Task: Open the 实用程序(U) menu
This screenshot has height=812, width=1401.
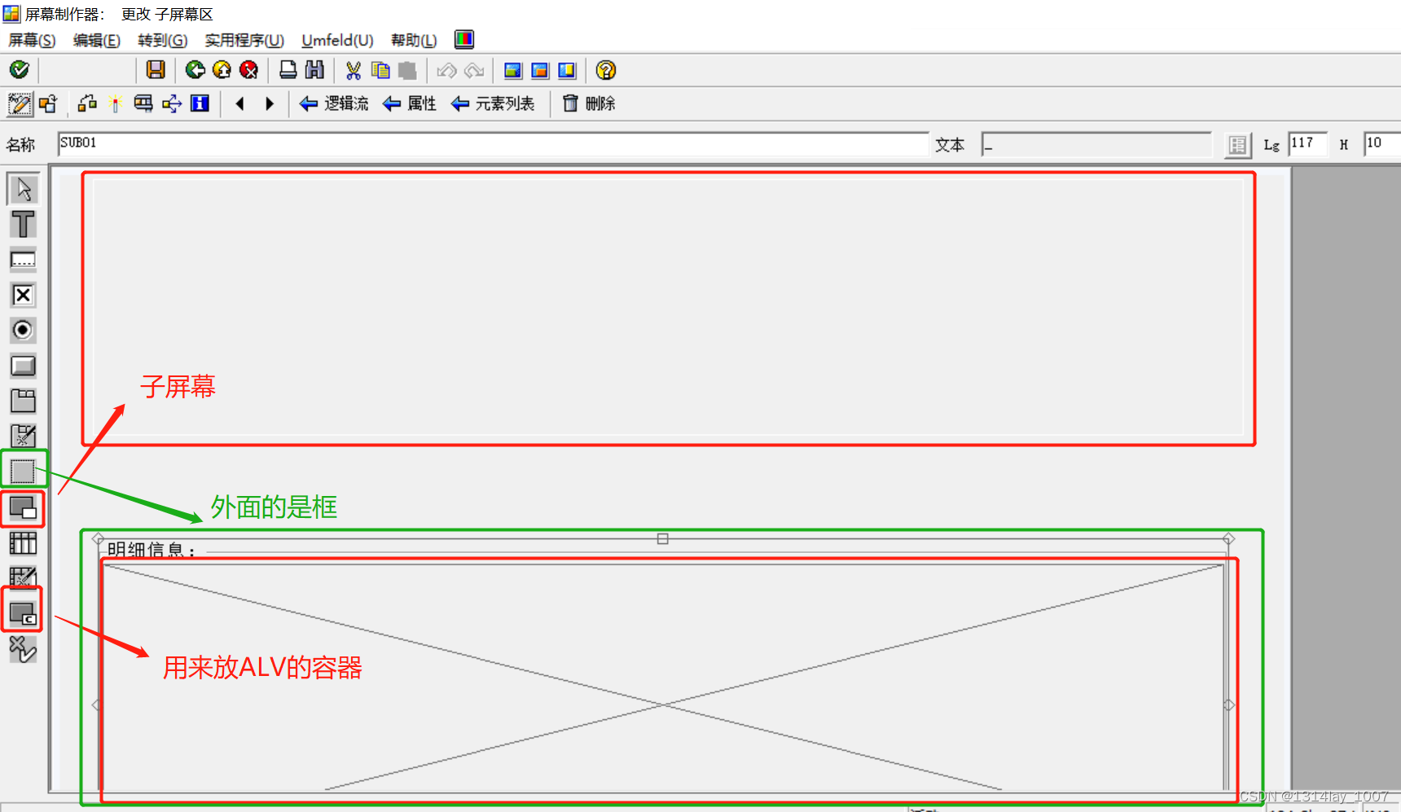Action: (x=244, y=40)
